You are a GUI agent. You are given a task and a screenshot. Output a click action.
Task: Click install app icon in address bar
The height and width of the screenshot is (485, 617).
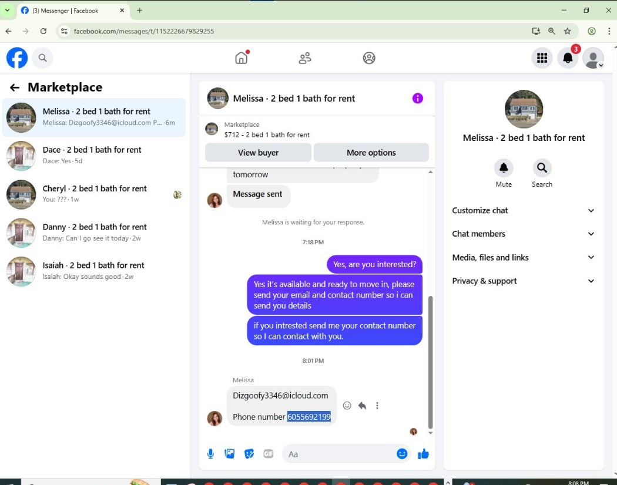pyautogui.click(x=536, y=31)
